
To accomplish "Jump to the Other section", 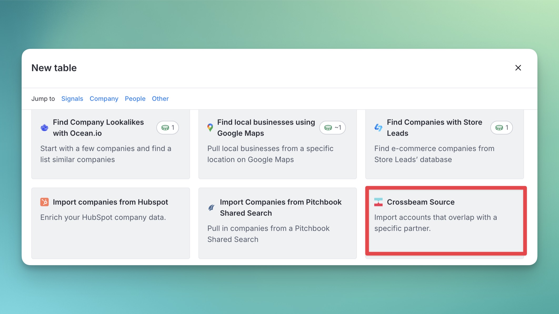I will (160, 99).
